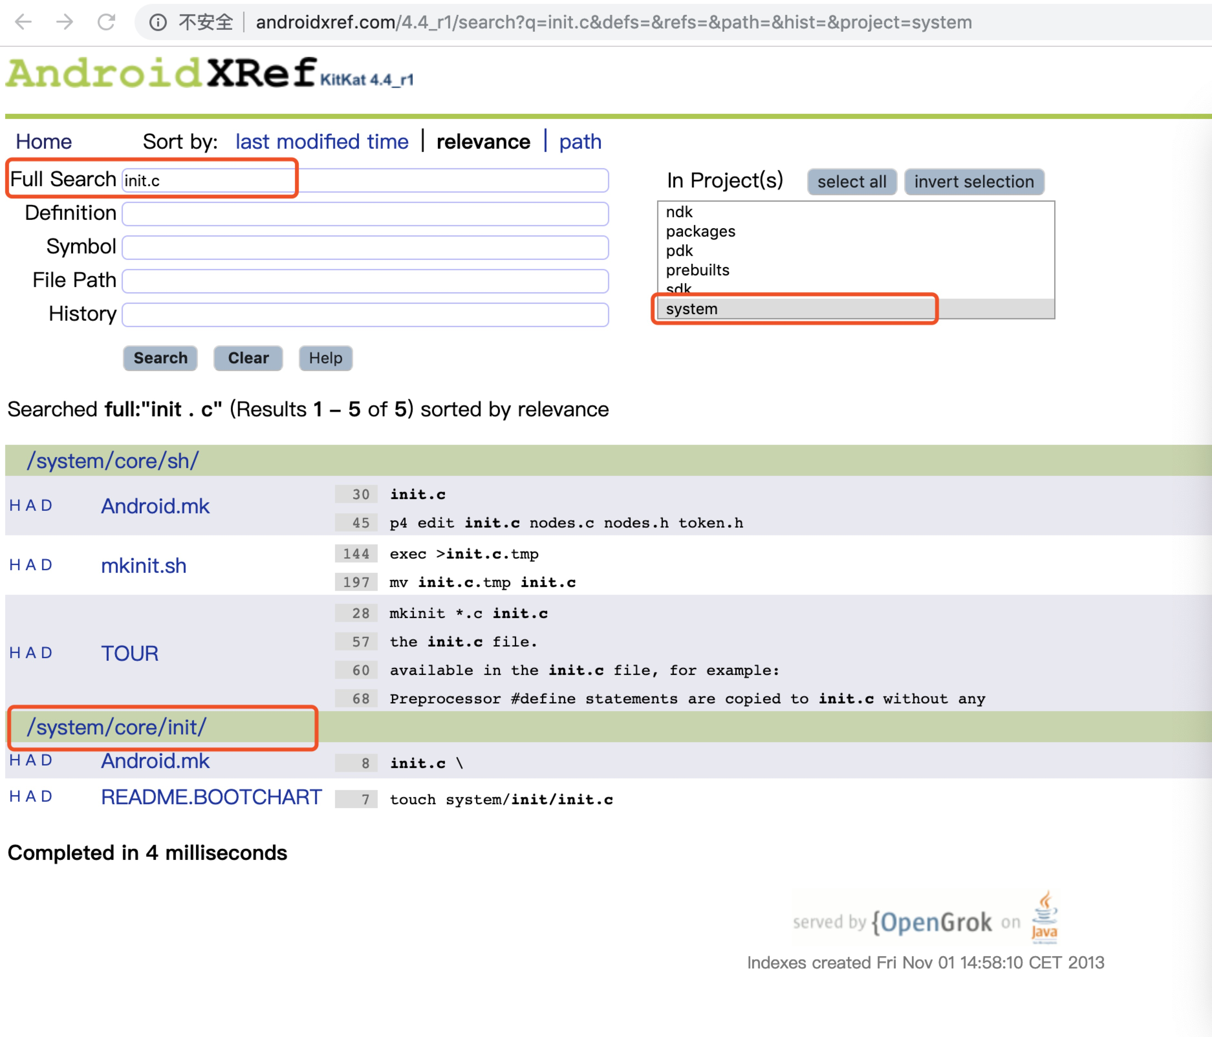
Task: Select the ndk project in list
Action: [678, 212]
